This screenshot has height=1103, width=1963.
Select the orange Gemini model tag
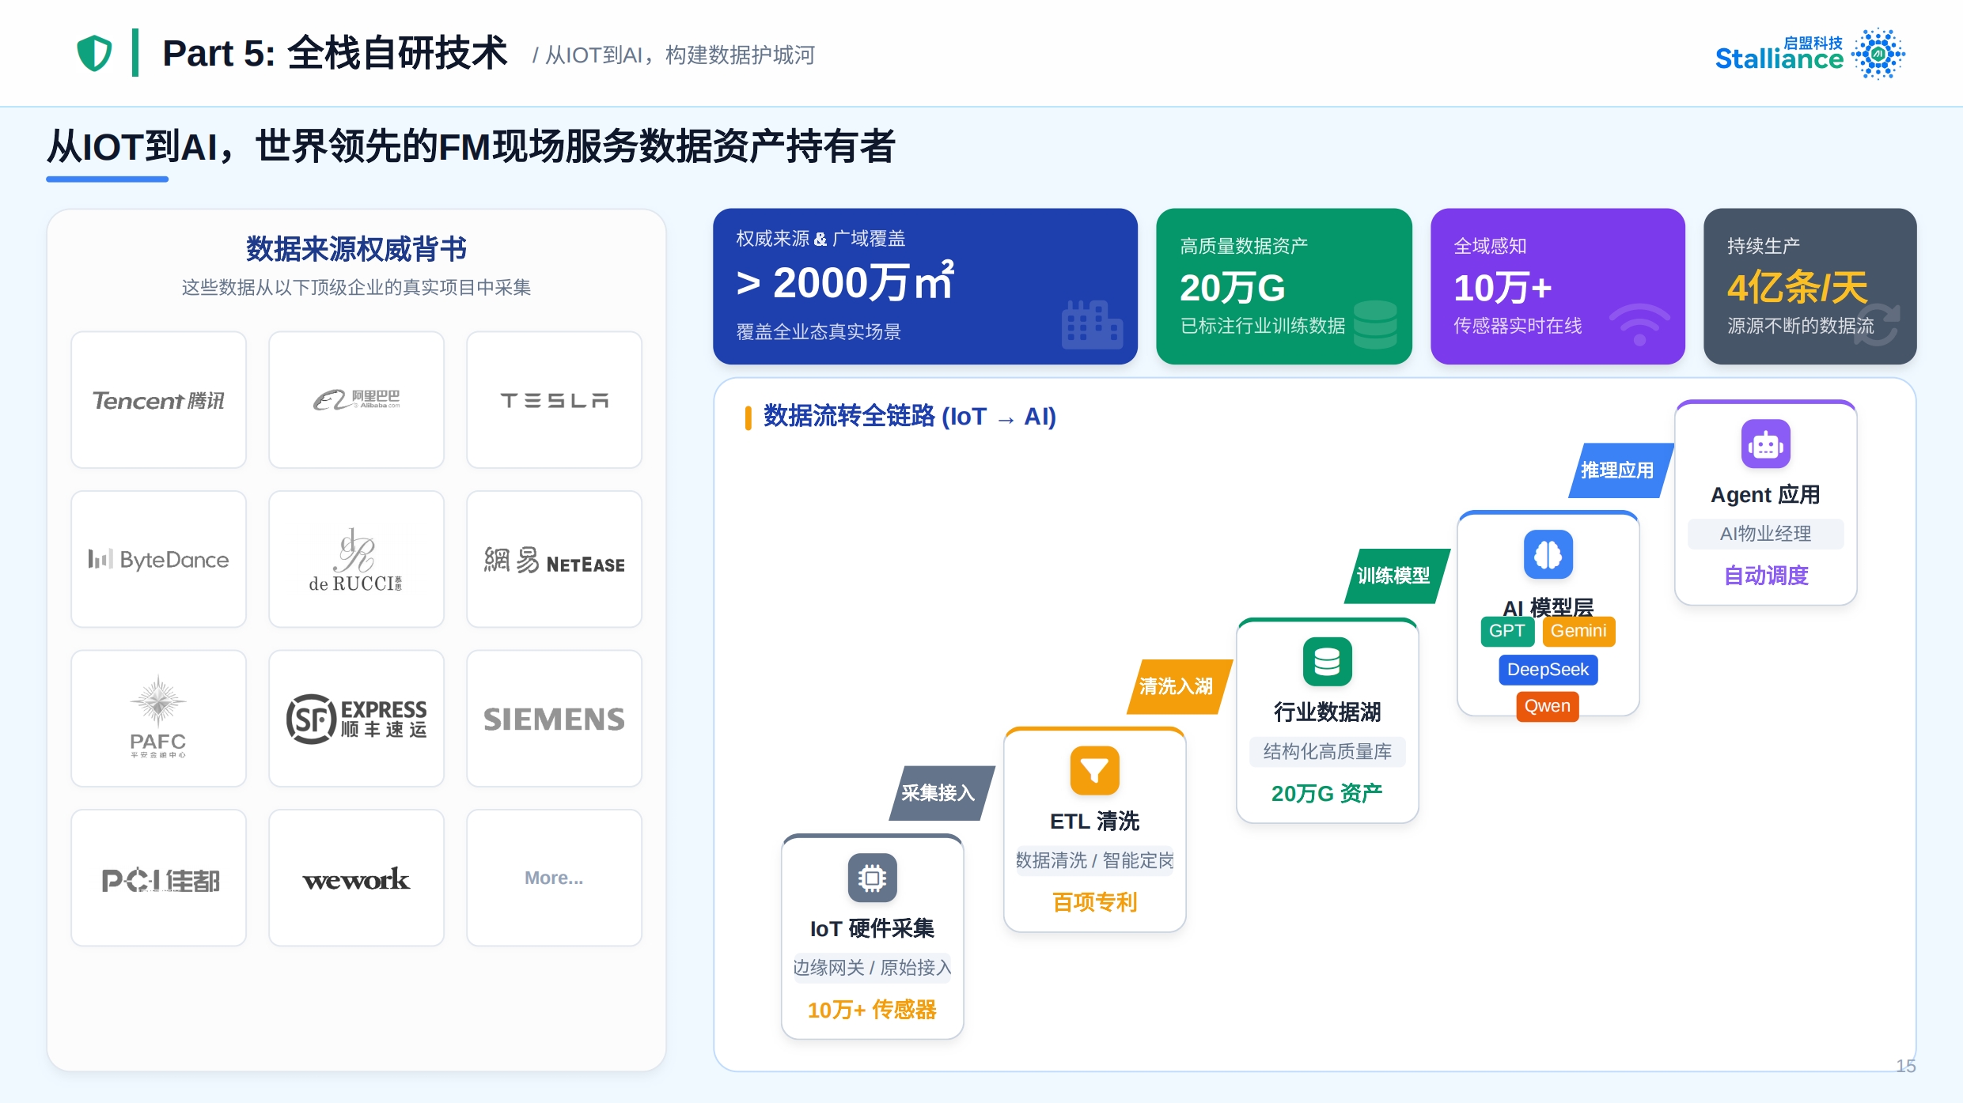point(1578,631)
